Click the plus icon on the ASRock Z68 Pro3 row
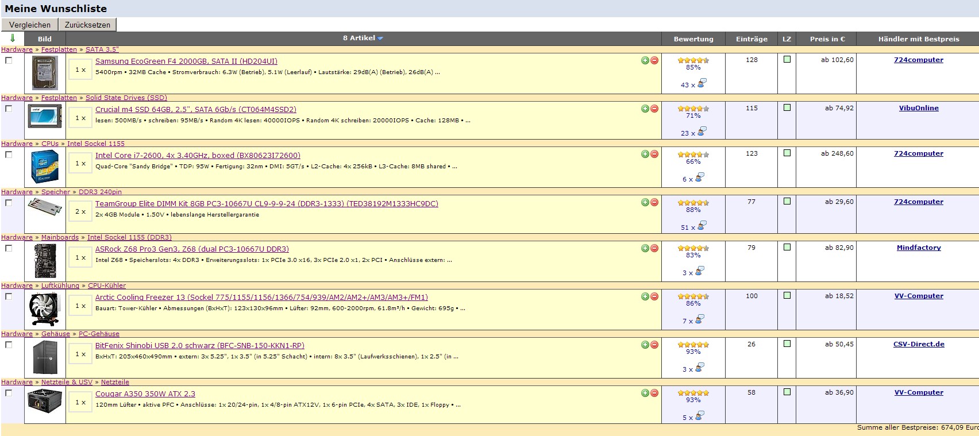979x436 pixels. tap(645, 248)
